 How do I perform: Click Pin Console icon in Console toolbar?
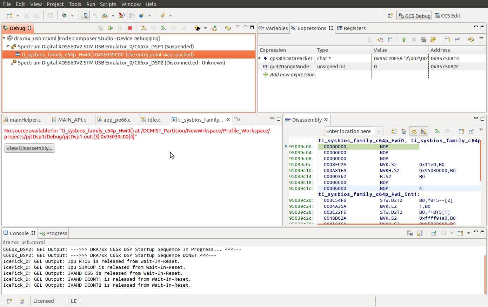pyautogui.click(x=434, y=233)
